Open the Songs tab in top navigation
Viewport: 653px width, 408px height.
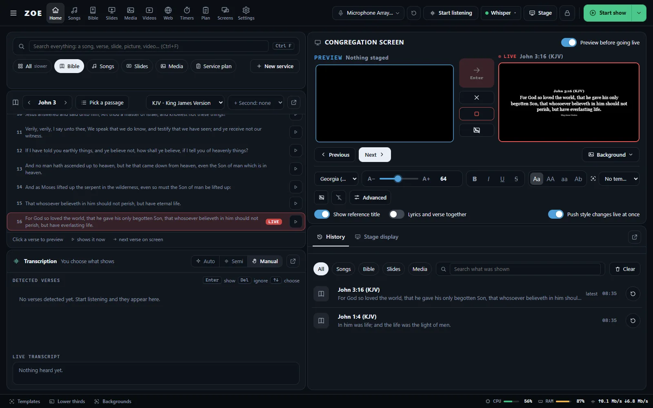coord(74,13)
